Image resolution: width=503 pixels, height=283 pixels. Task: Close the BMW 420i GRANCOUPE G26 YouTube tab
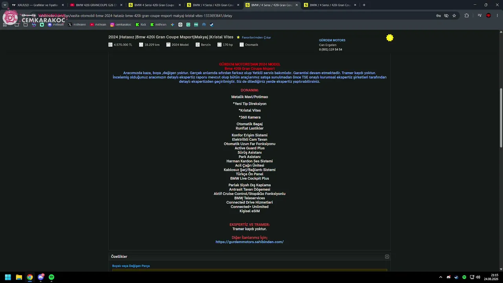point(121,5)
